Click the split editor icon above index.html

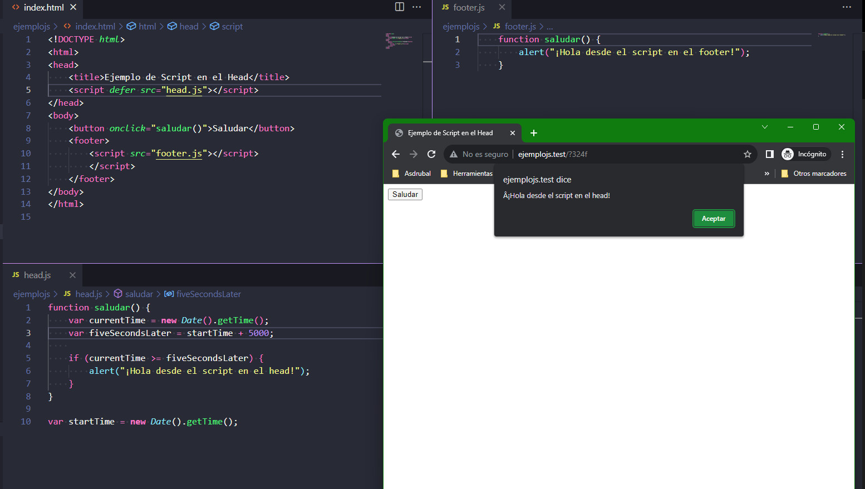399,7
